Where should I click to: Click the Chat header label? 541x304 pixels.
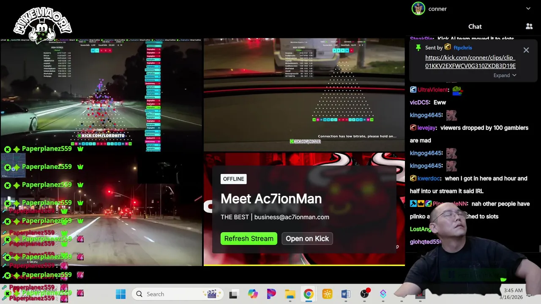pyautogui.click(x=475, y=27)
